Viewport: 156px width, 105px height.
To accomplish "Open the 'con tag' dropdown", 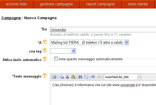I will point(63,51).
